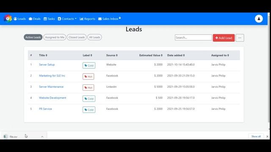This screenshot has height=152, width=271.
Task: Switch to All Leads filter
Action: pos(94,37)
